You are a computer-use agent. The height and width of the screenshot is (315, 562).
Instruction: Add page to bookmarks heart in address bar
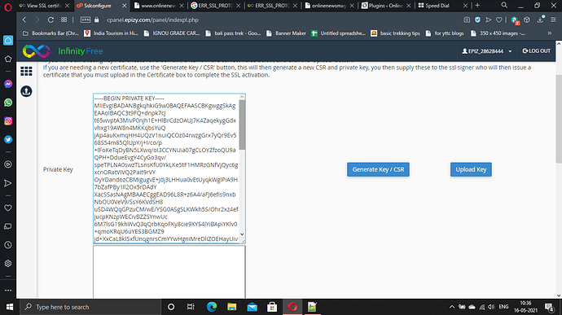click(499, 20)
